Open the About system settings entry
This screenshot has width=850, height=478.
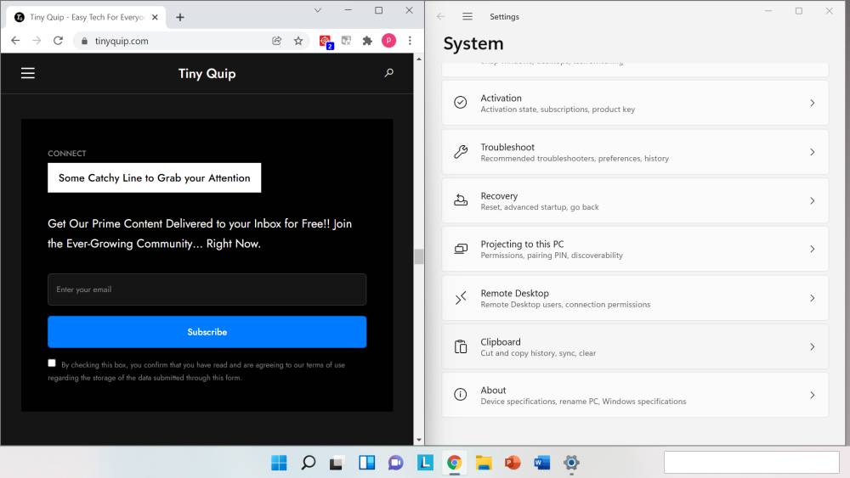point(635,396)
